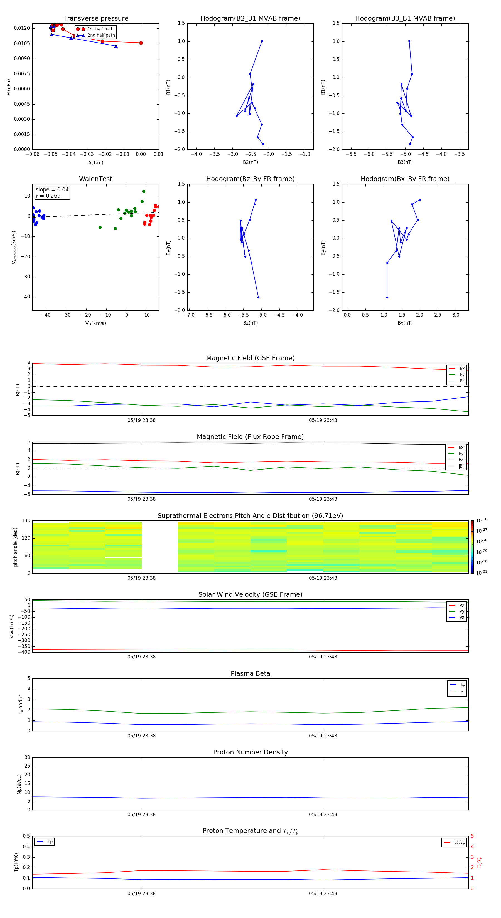The image size is (501, 918).
Task: Click the 'A(T·m)' x-axis label
Action: [95, 162]
